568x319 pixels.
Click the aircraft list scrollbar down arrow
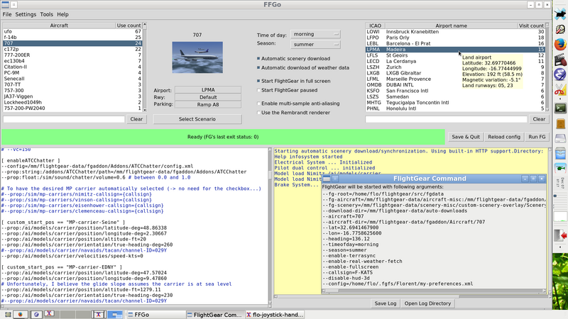pos(145,110)
